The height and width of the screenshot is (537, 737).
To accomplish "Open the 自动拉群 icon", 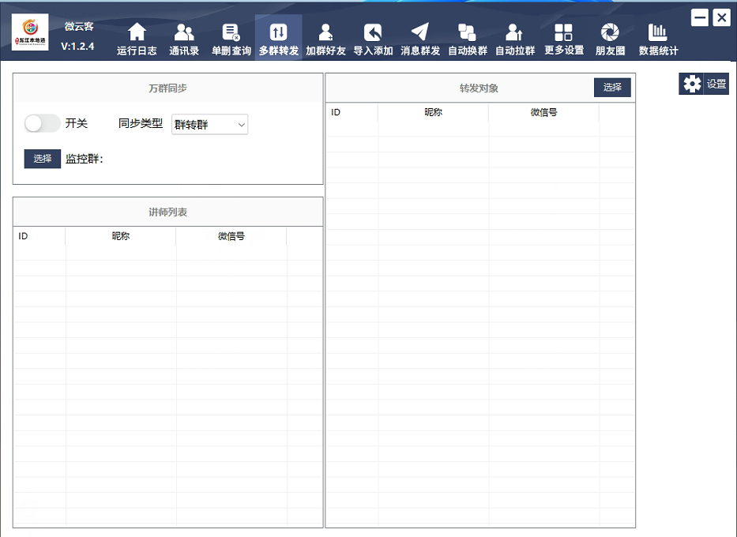I will (x=515, y=33).
